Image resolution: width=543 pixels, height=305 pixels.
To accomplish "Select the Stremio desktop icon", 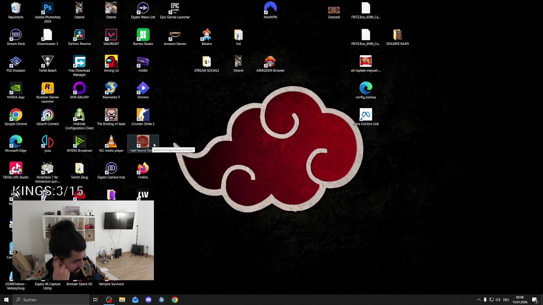I will (143, 91).
